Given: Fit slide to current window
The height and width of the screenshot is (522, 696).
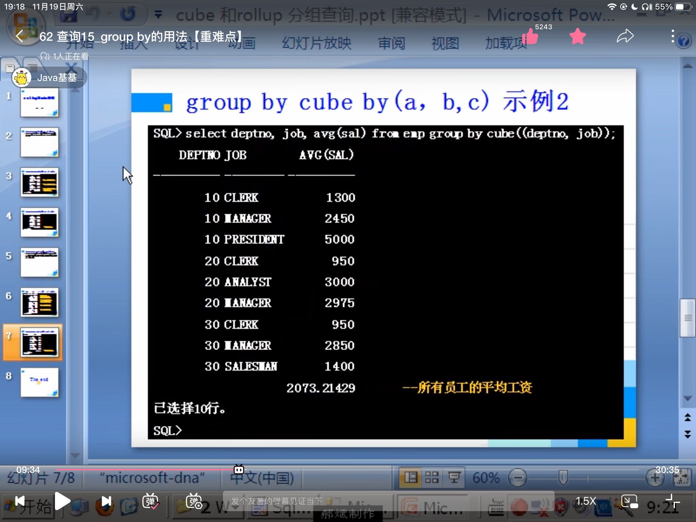Looking at the screenshot, I should coord(684,477).
